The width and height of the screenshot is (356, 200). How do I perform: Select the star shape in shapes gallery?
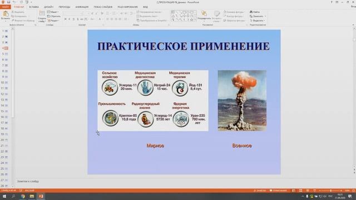point(191,20)
